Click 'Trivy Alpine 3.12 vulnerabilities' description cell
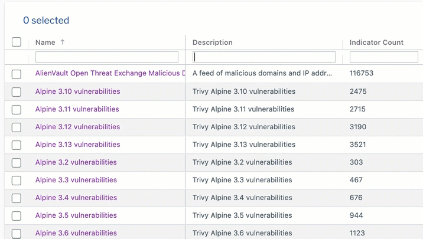Screen dimensions: 423x239 [x=244, y=127]
